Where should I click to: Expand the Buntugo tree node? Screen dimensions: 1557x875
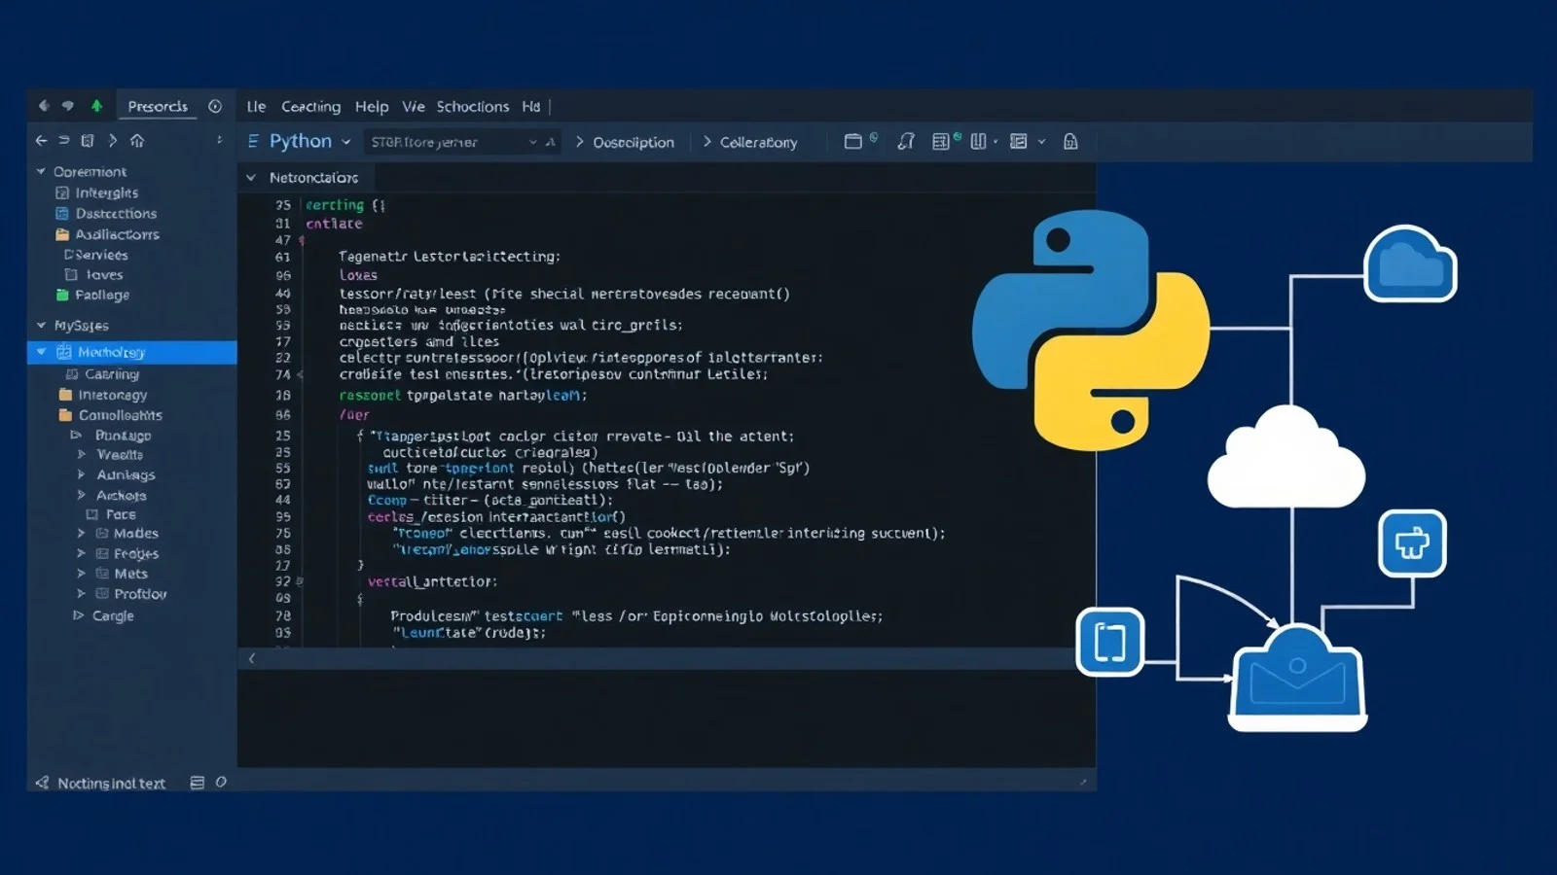click(x=77, y=435)
